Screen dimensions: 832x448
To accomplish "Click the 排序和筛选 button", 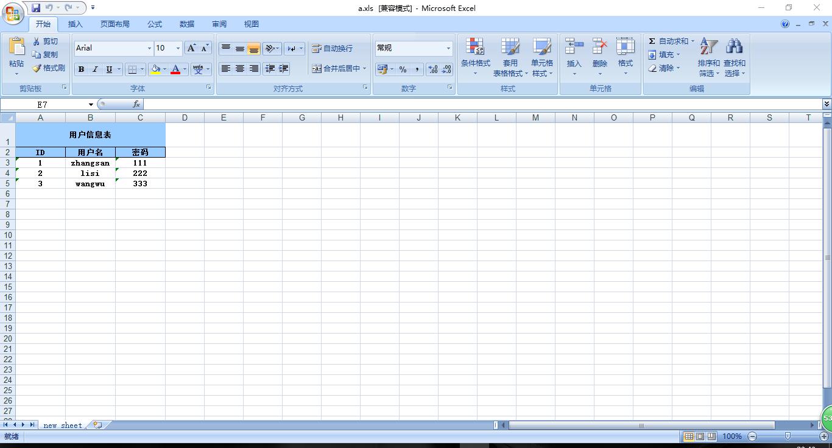I will (x=708, y=54).
